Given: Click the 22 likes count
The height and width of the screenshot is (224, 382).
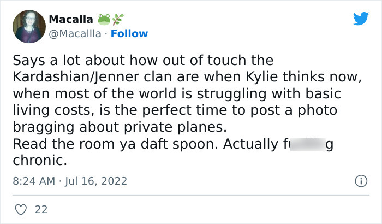Looking at the screenshot, I should (41, 209).
